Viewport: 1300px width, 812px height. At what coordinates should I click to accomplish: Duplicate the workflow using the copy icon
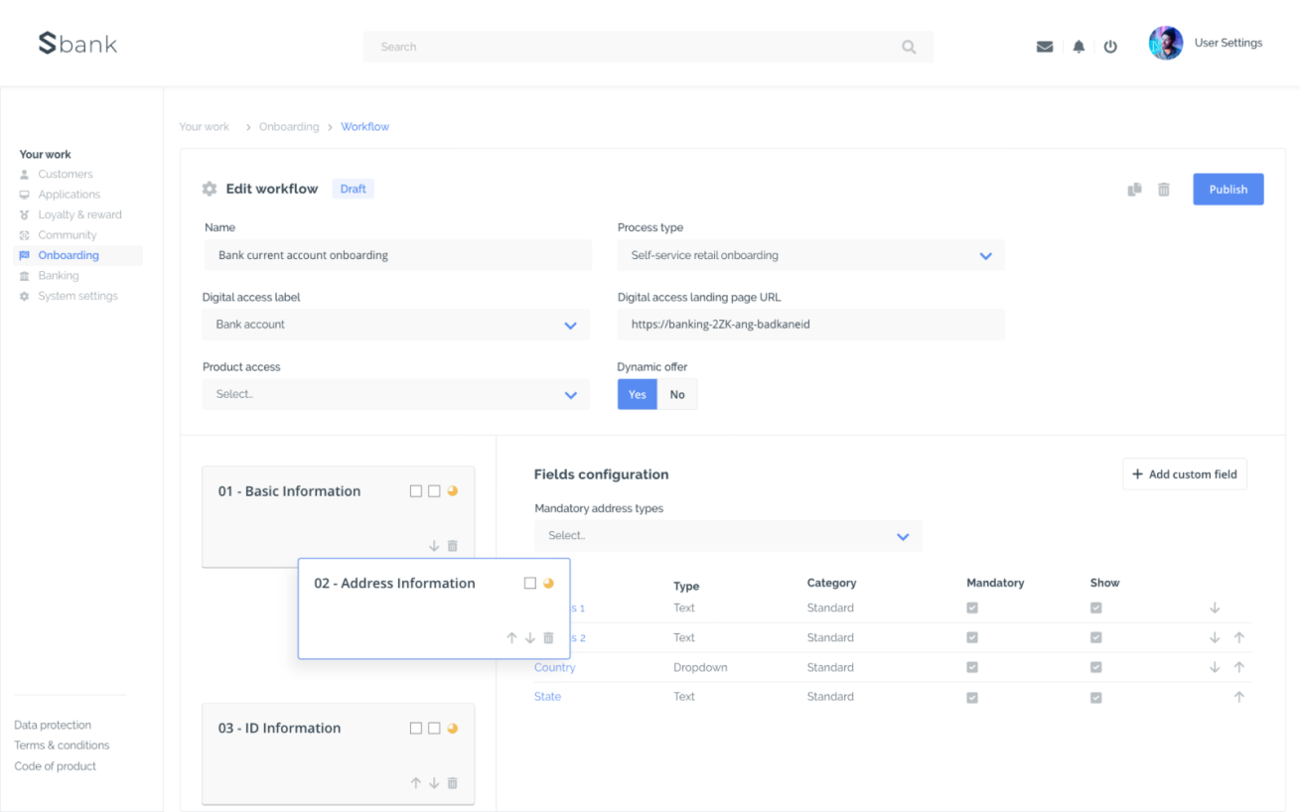point(1134,189)
